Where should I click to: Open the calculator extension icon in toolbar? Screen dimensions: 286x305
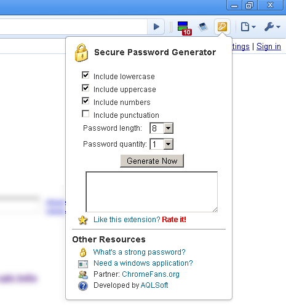point(204,27)
